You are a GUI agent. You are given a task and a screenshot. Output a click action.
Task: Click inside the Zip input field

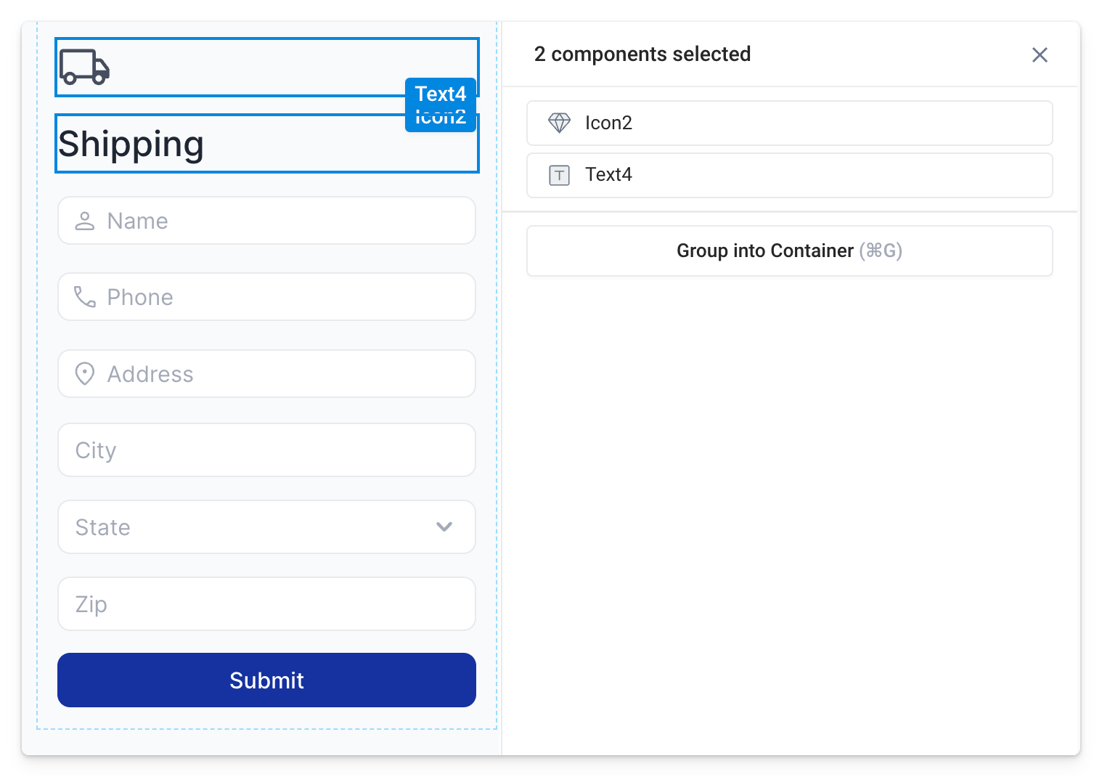266,603
